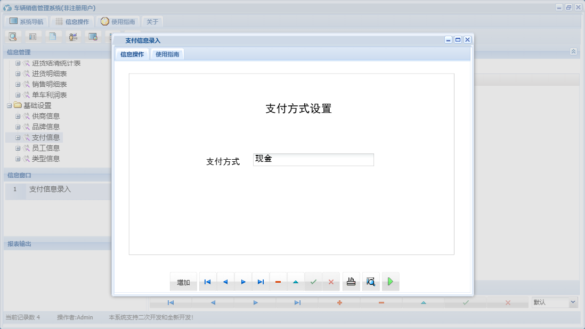Expand the 支付信息 tree node

coord(18,137)
